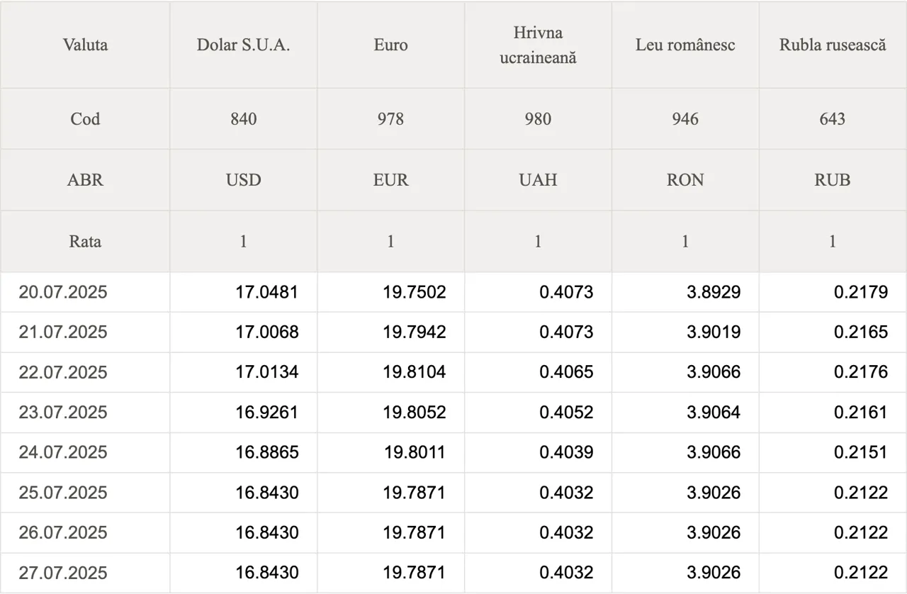The height and width of the screenshot is (594, 907).
Task: Select the Hrivna ucraineană header cell
Action: click(x=539, y=45)
